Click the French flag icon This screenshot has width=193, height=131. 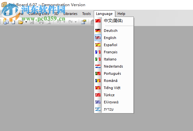click(x=98, y=52)
